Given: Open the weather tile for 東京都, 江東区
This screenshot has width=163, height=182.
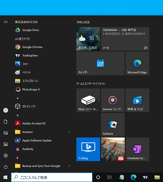Looking at the screenshot, I should click(x=88, y=39).
